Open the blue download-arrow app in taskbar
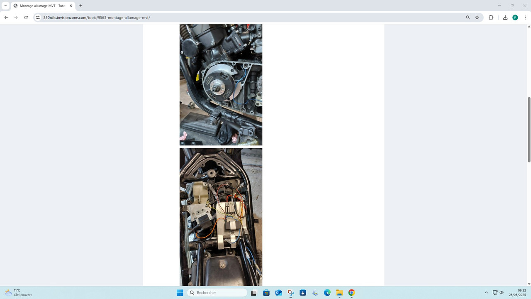531x299 pixels. pos(303,293)
